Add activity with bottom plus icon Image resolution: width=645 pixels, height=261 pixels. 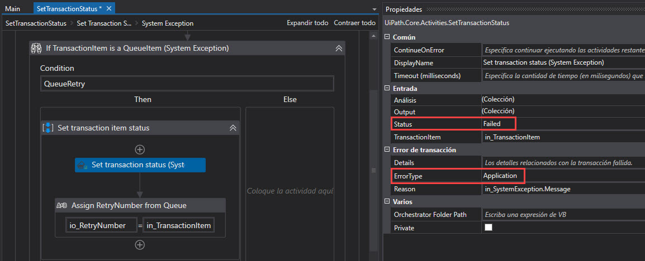140,245
